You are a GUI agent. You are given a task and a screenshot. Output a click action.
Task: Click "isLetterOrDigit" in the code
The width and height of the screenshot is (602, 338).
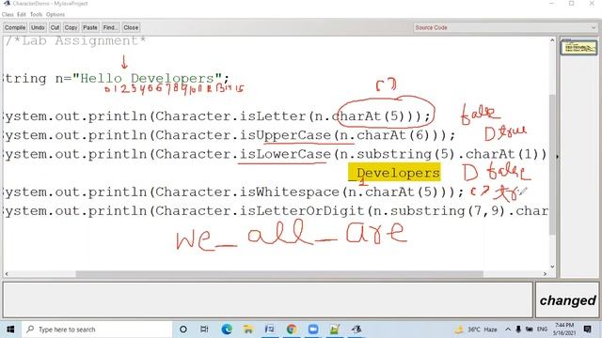point(302,210)
